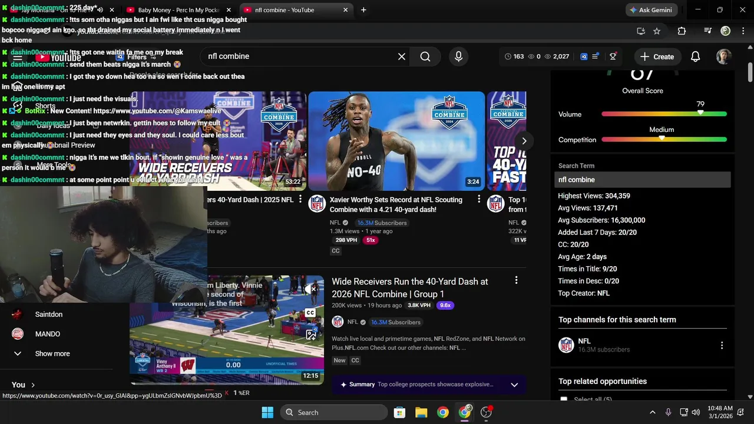
Task: Click the eye stat showing 2,027
Action: pyautogui.click(x=557, y=57)
